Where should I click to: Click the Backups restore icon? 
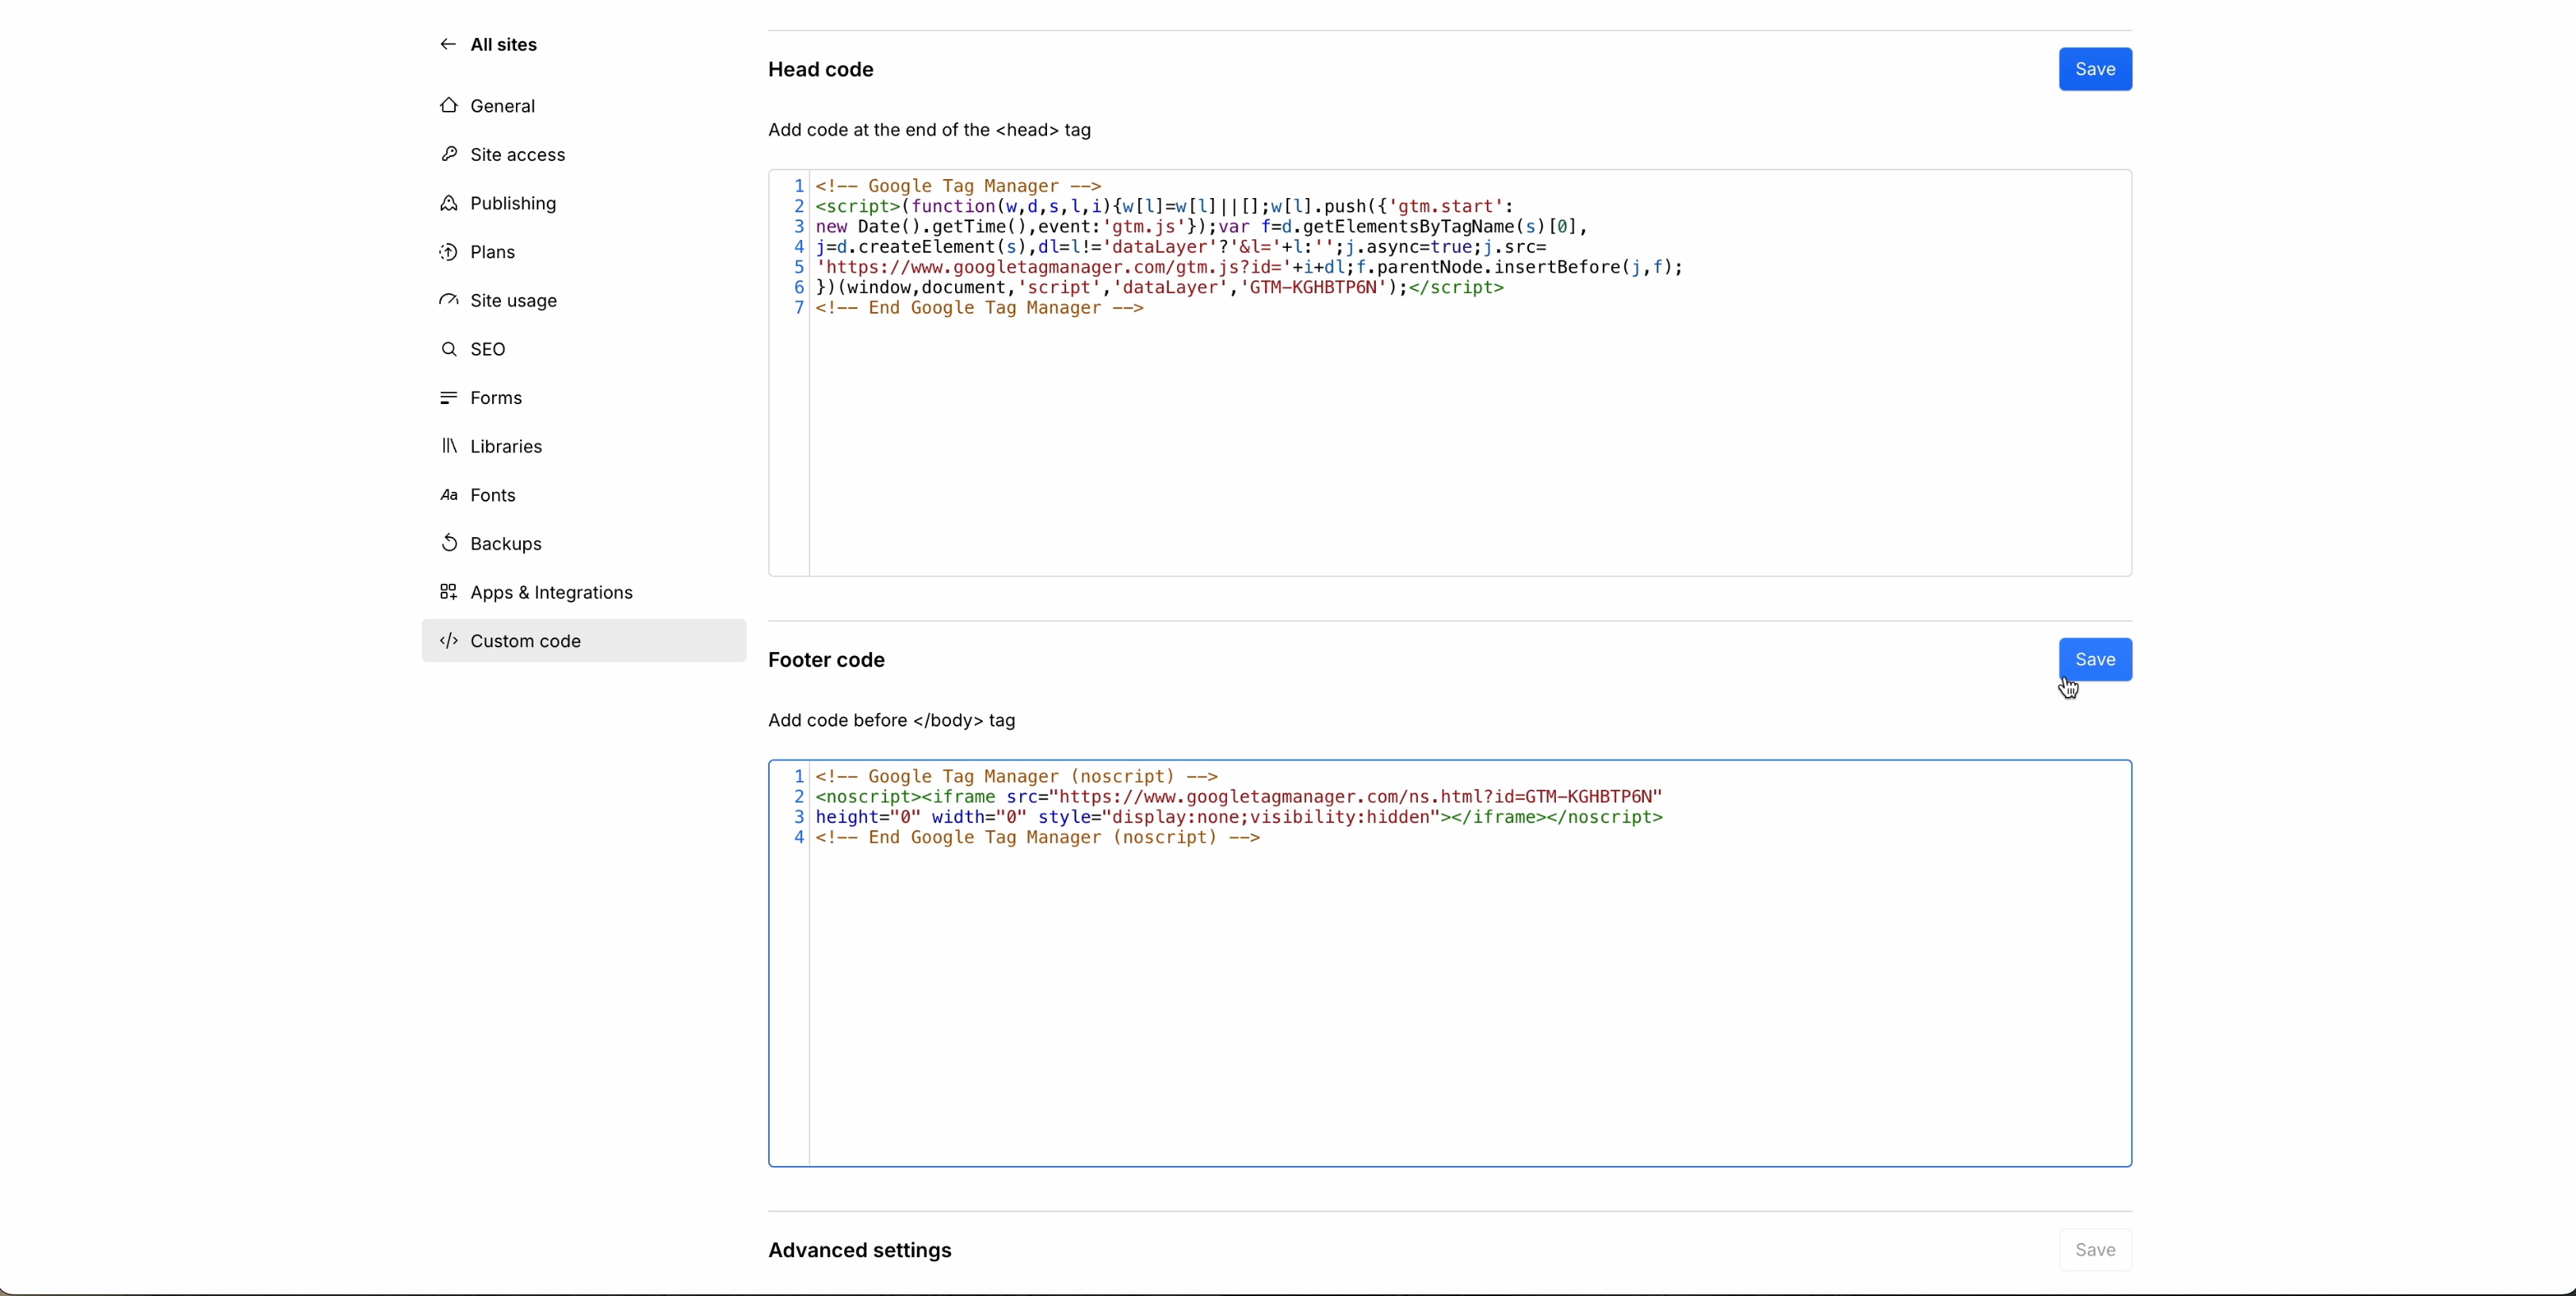[x=449, y=543]
